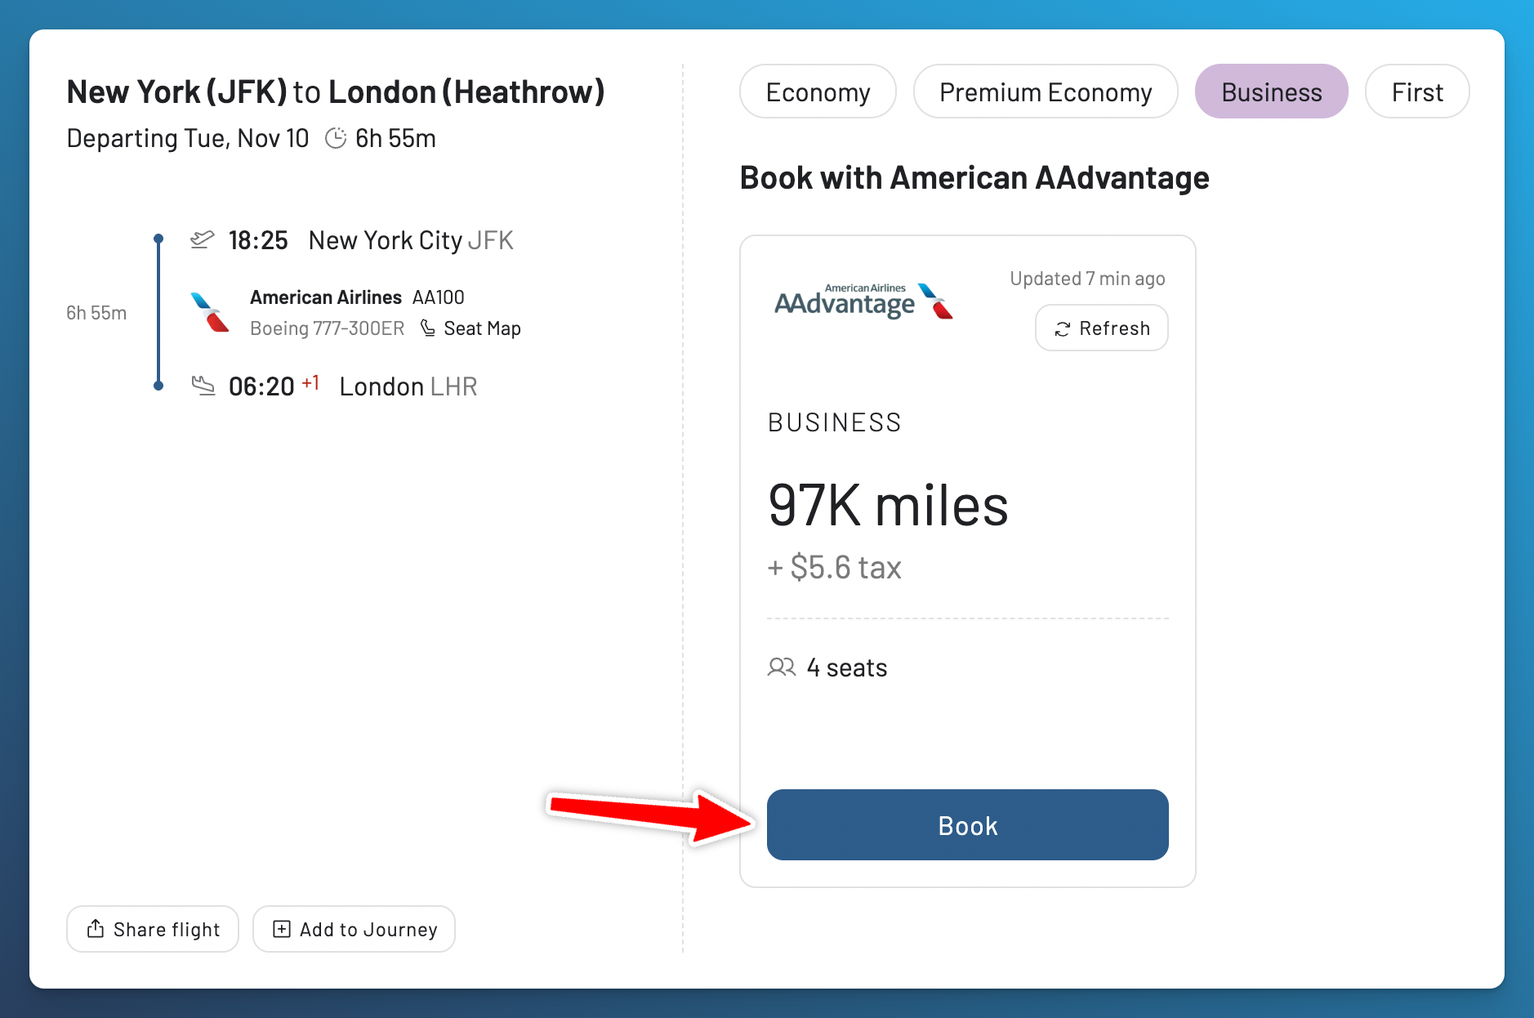This screenshot has height=1018, width=1534.
Task: Click the red +1 day indicator
Action: coord(310,382)
